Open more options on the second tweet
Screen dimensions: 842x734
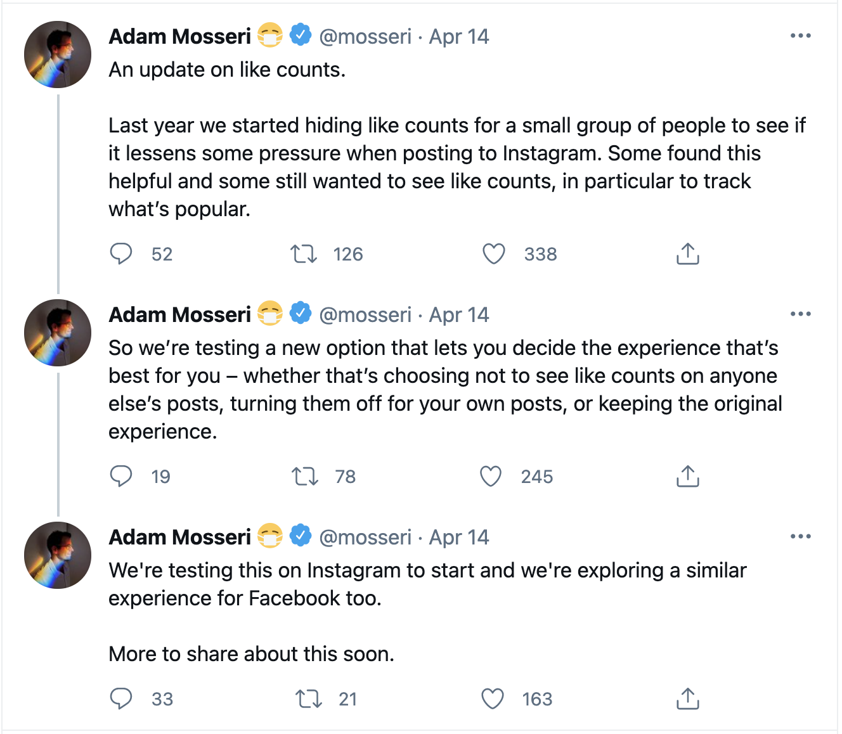(800, 314)
